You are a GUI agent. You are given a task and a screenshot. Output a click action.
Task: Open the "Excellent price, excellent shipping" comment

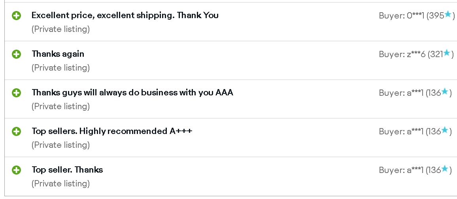[125, 15]
